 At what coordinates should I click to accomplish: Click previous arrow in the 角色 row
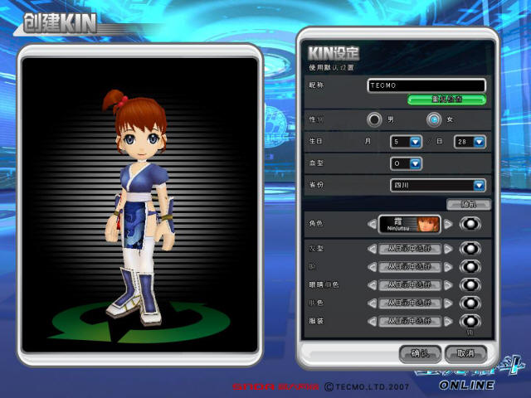(x=372, y=224)
